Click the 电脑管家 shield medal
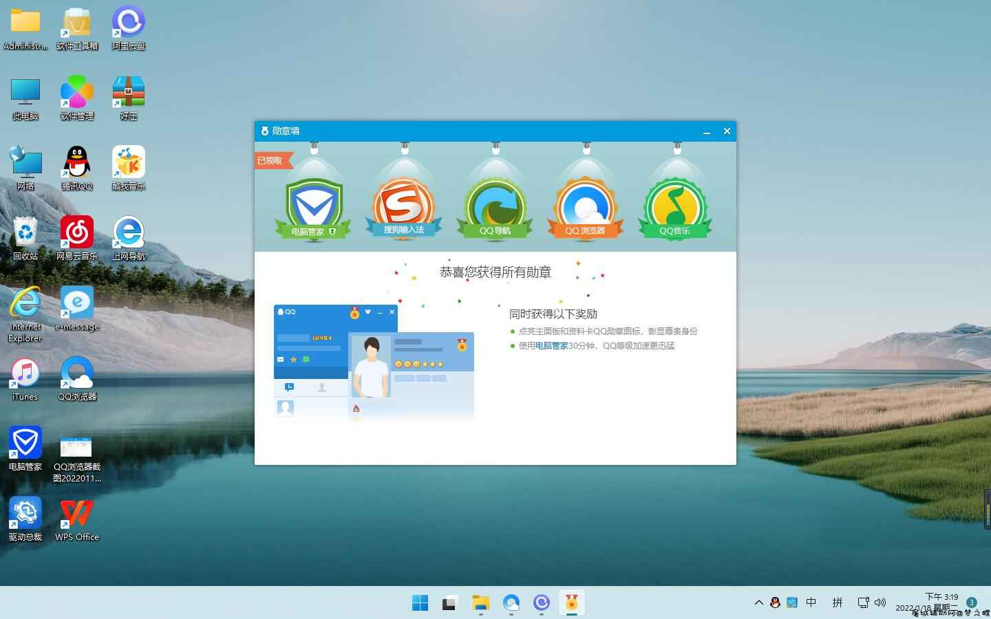 pyautogui.click(x=314, y=209)
